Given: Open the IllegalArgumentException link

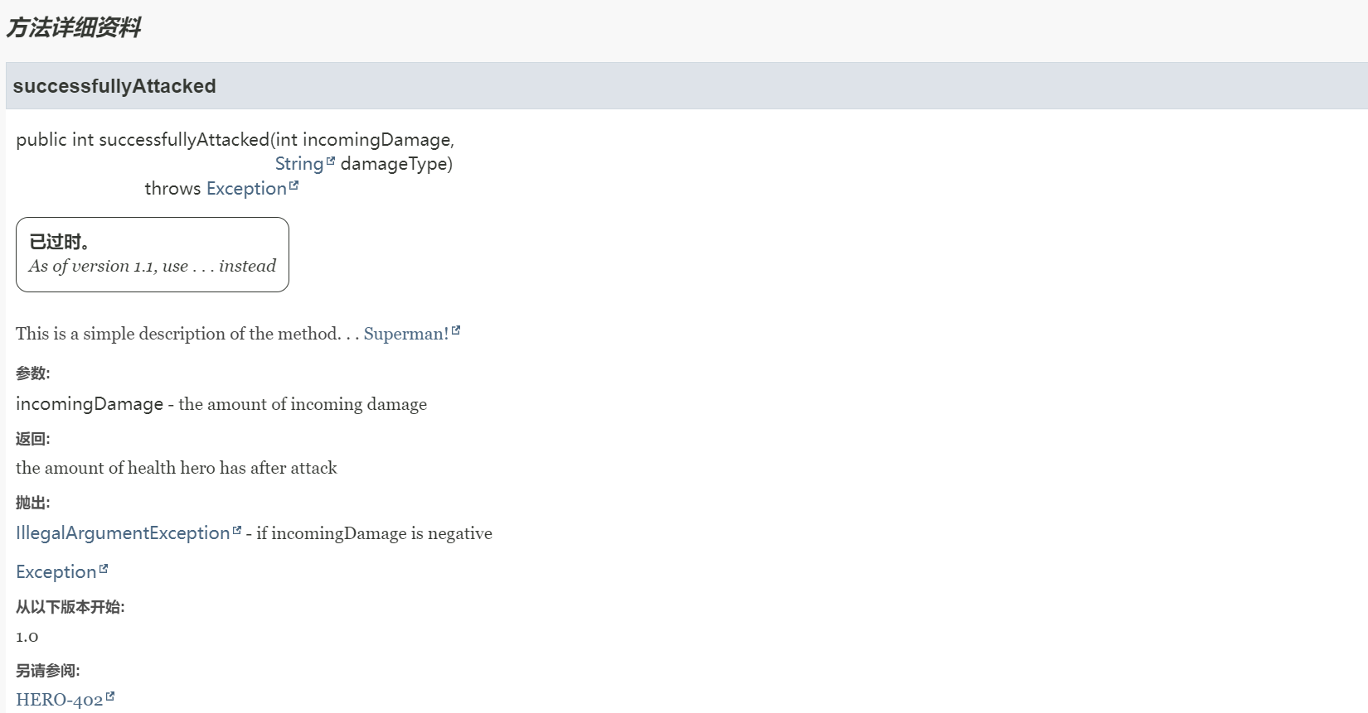Looking at the screenshot, I should click(123, 533).
